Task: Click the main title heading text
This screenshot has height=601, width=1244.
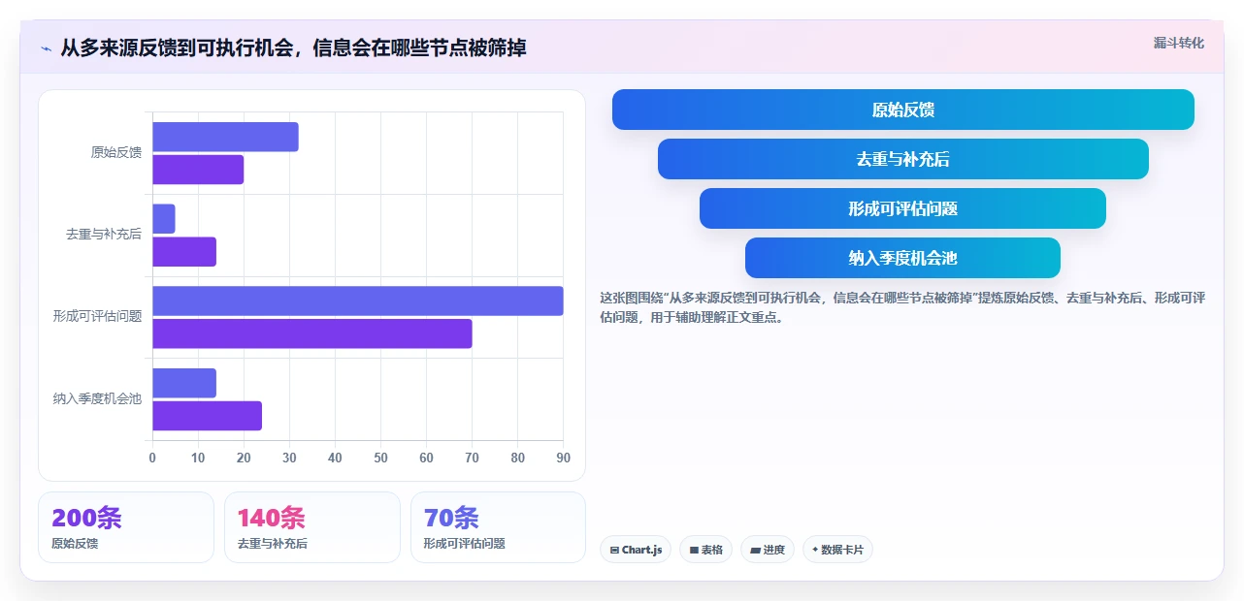Action: 293,47
